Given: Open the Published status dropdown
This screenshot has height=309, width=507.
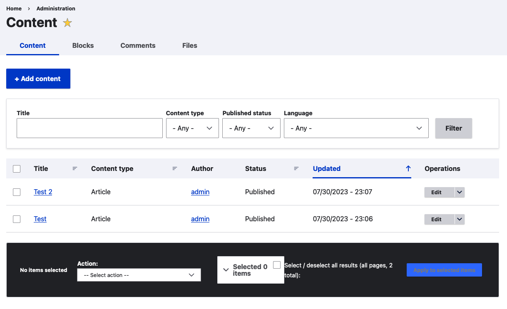Looking at the screenshot, I should [x=251, y=128].
